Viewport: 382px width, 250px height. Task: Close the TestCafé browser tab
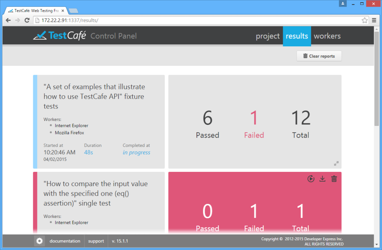pos(63,11)
